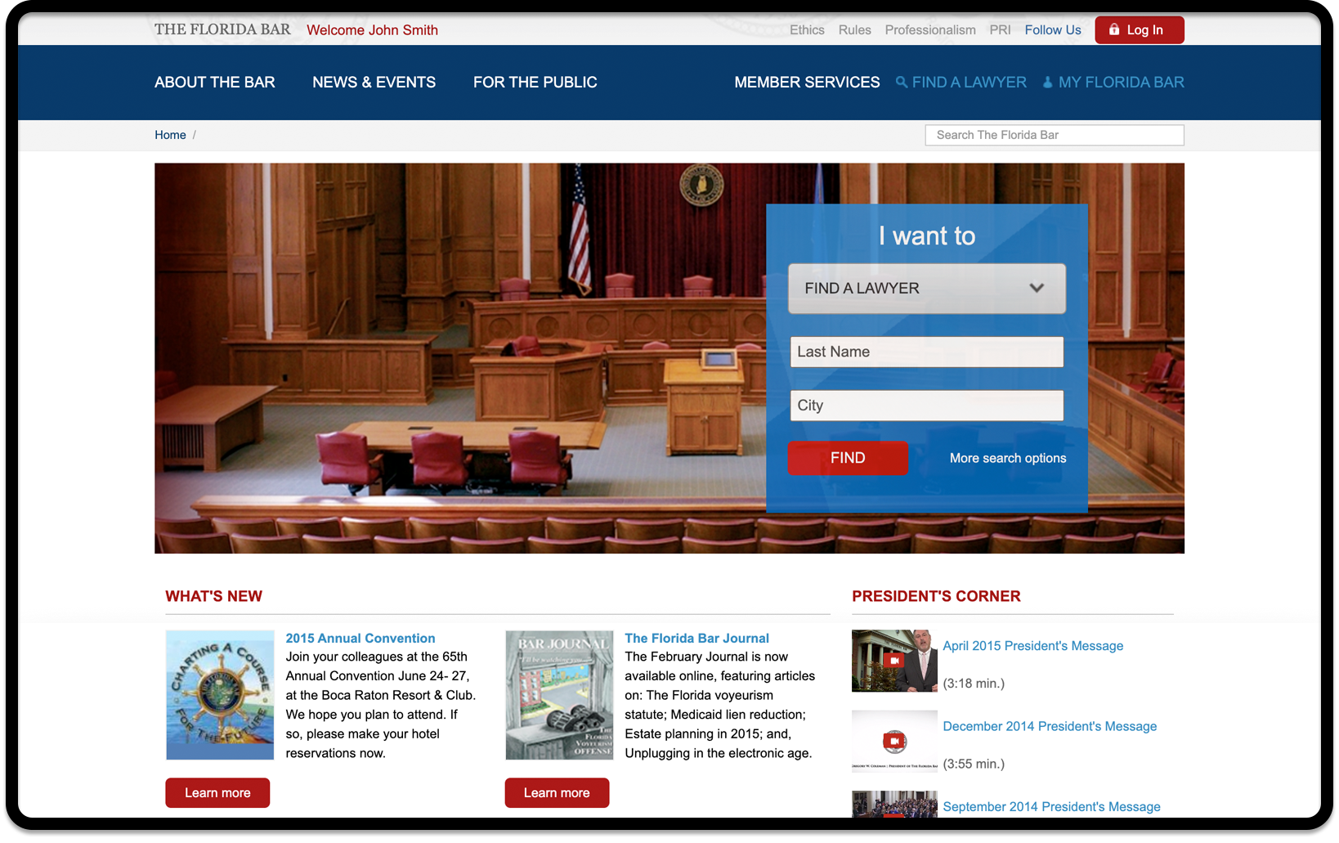Viewport: 1339px width, 843px height.
Task: Click the video icon on December 2014 thumbnail
Action: [x=894, y=742]
